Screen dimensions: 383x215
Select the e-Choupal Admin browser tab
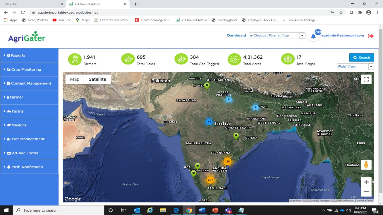point(97,4)
